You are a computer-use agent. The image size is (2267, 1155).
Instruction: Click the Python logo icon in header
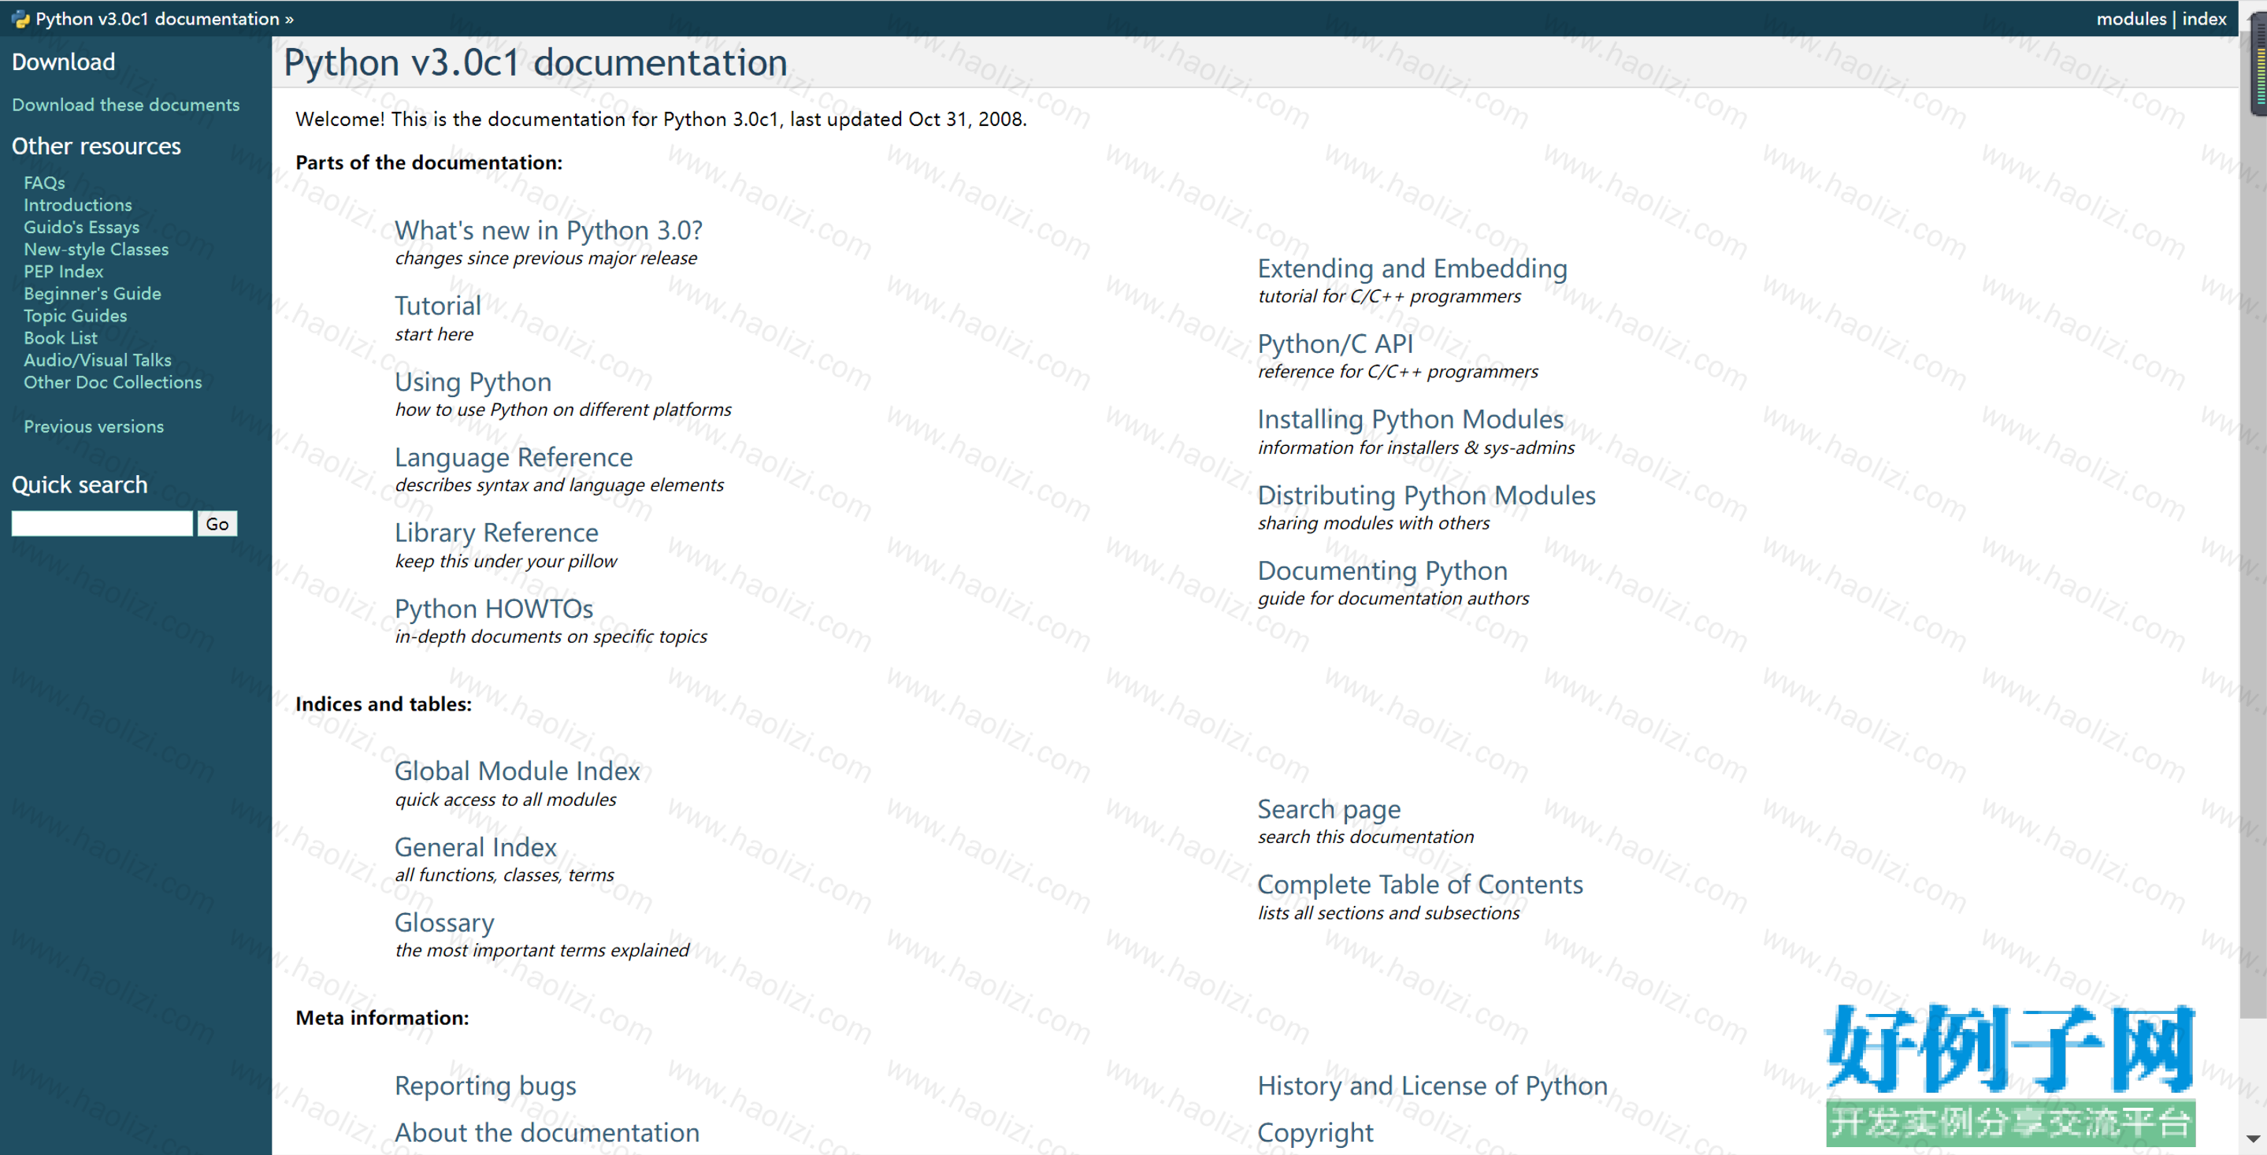pos(20,18)
